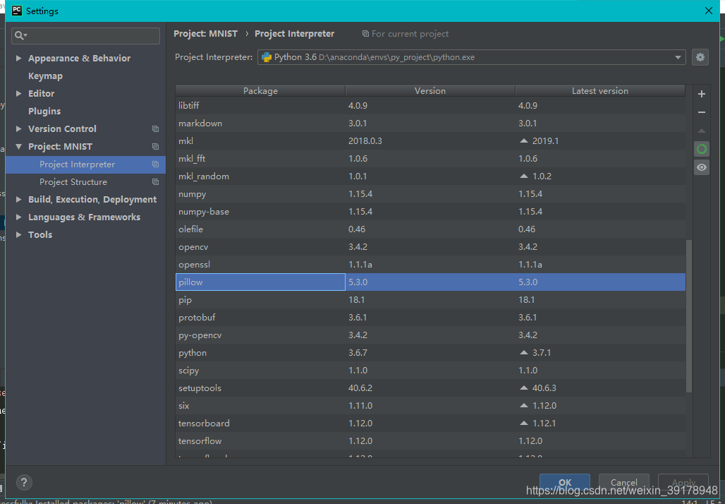Select the setuptools package row
725x504 pixels.
point(430,388)
